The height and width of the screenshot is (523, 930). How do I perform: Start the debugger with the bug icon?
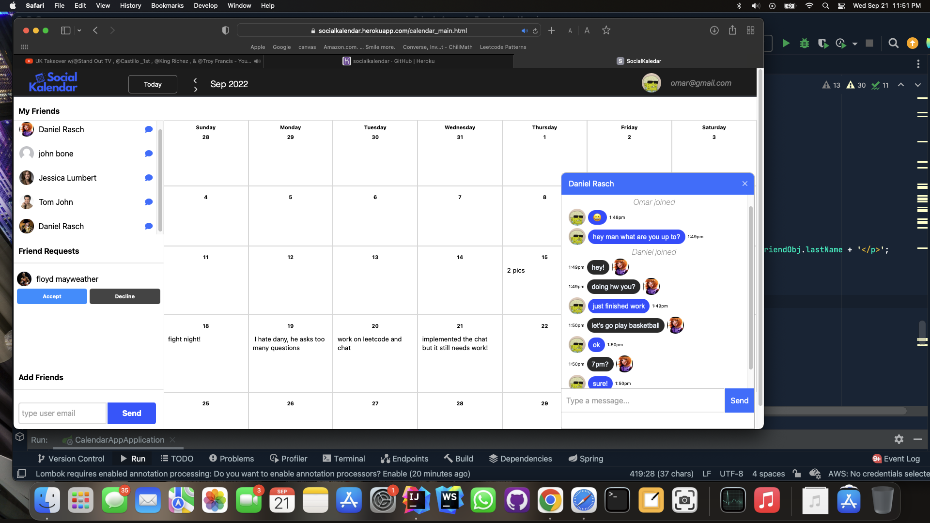804,44
